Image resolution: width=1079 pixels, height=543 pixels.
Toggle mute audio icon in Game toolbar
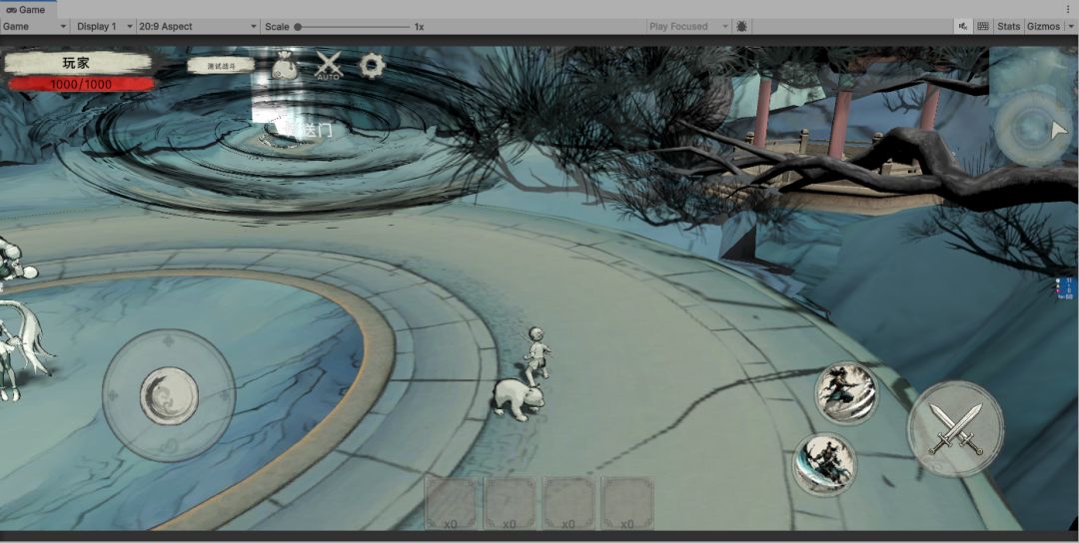point(963,26)
